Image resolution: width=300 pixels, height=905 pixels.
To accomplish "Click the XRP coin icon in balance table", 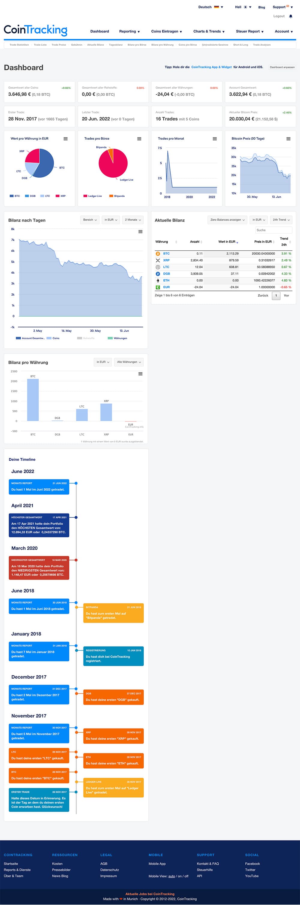I will [x=158, y=260].
